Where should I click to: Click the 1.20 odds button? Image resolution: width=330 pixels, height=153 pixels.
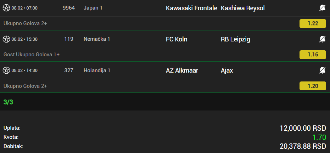[x=313, y=86]
